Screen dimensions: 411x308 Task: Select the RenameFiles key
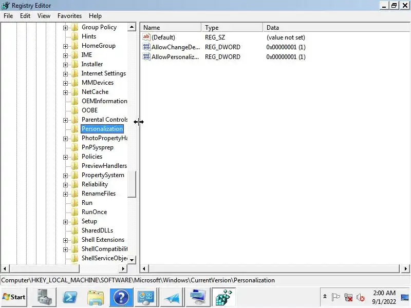coord(99,194)
